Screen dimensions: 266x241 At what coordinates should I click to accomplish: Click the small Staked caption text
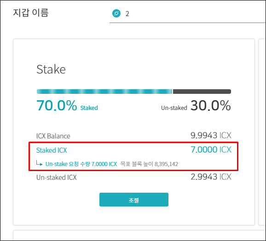89,108
